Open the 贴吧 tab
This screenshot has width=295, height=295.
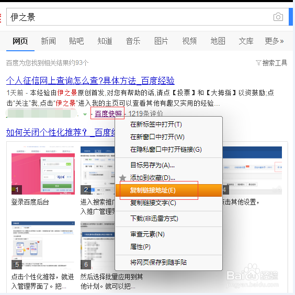pos(76,41)
